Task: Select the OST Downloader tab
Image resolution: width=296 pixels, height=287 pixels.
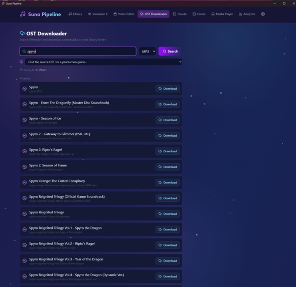Action: point(154,14)
